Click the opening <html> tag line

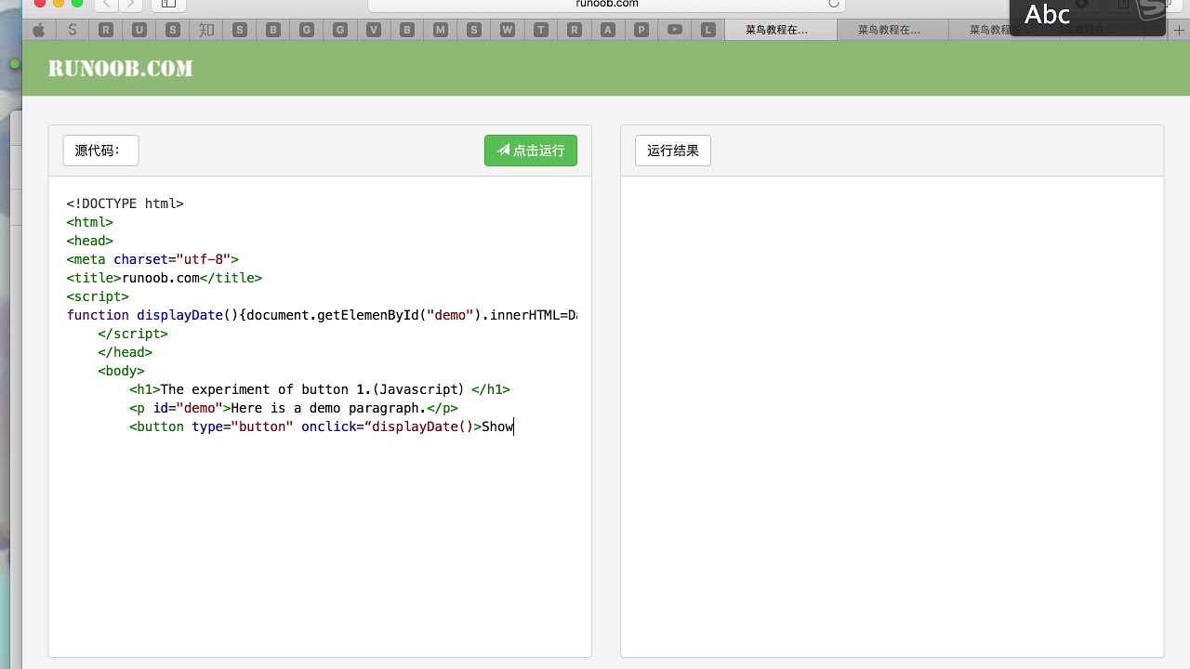tap(90, 222)
